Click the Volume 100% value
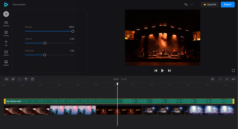 click(71, 27)
